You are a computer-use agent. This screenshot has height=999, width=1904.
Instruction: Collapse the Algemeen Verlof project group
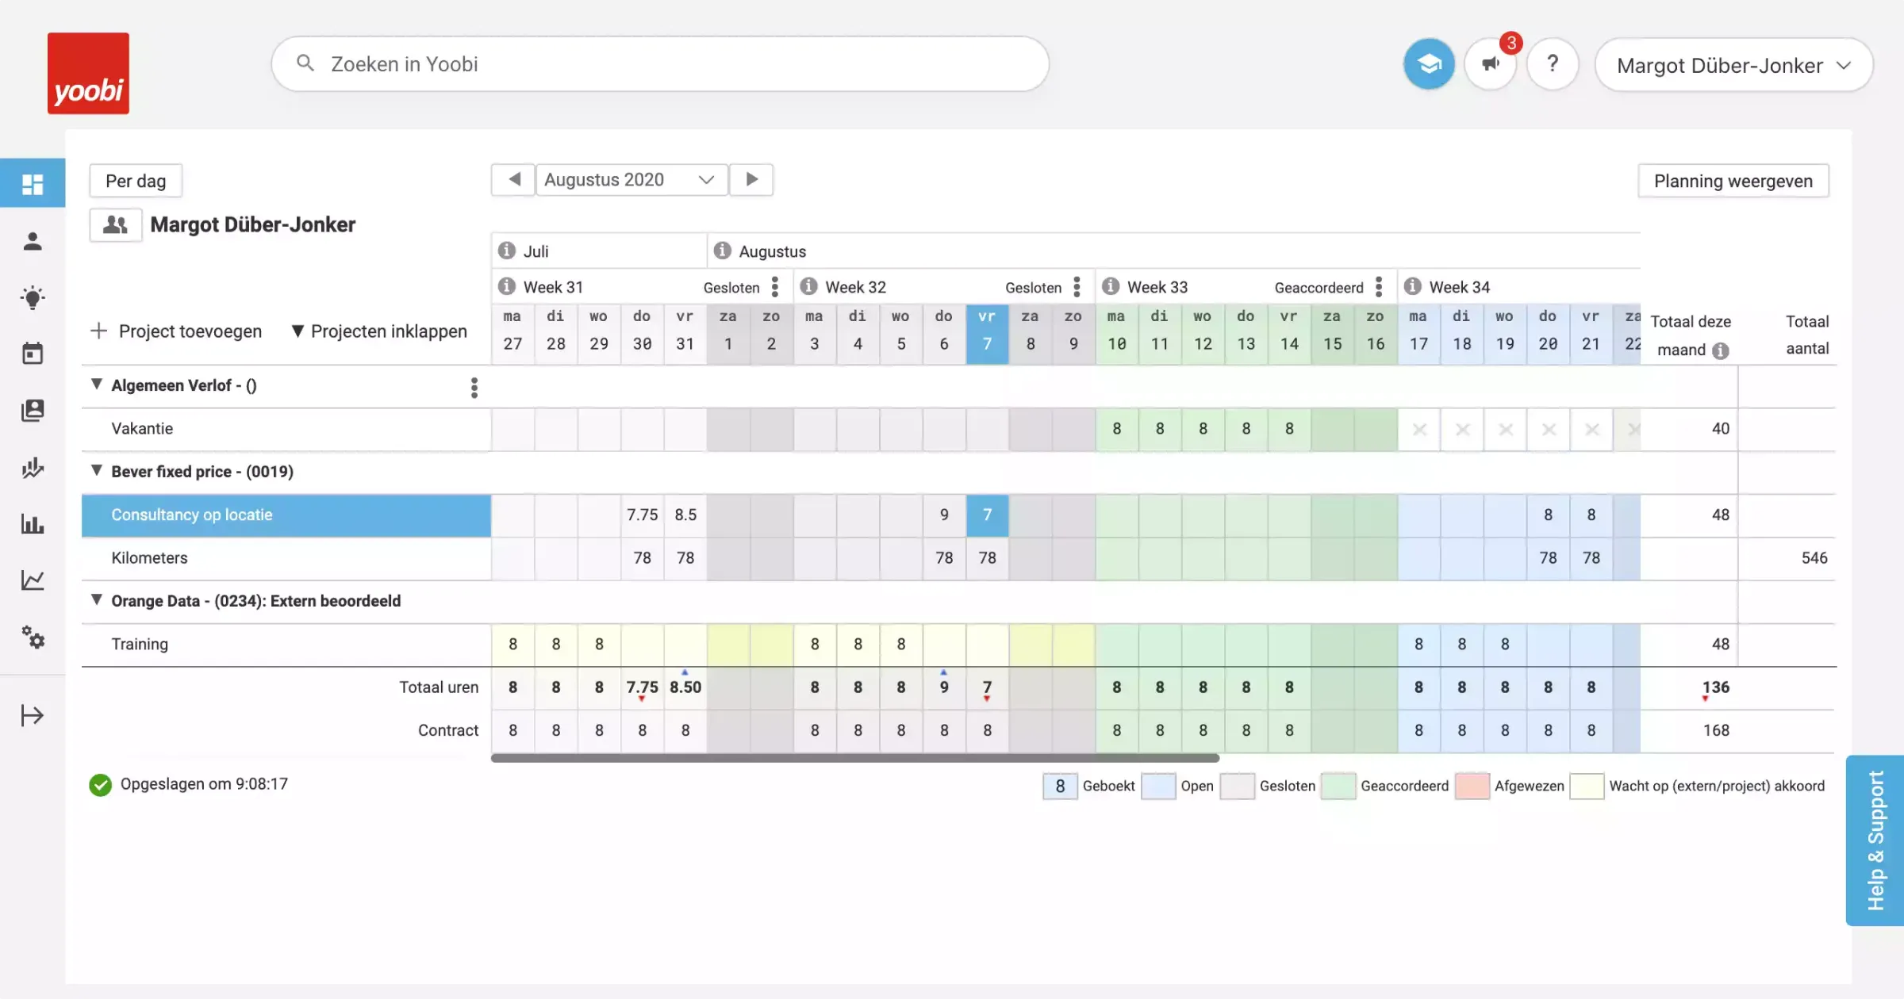pyautogui.click(x=97, y=385)
